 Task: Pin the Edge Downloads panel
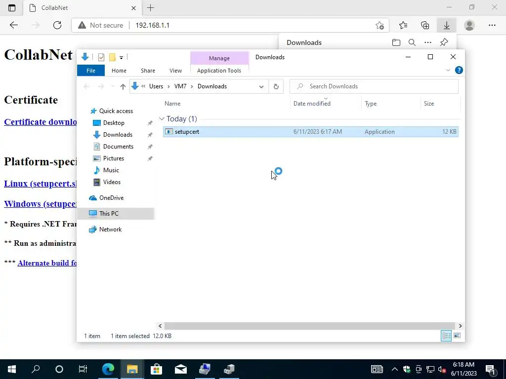point(444,42)
